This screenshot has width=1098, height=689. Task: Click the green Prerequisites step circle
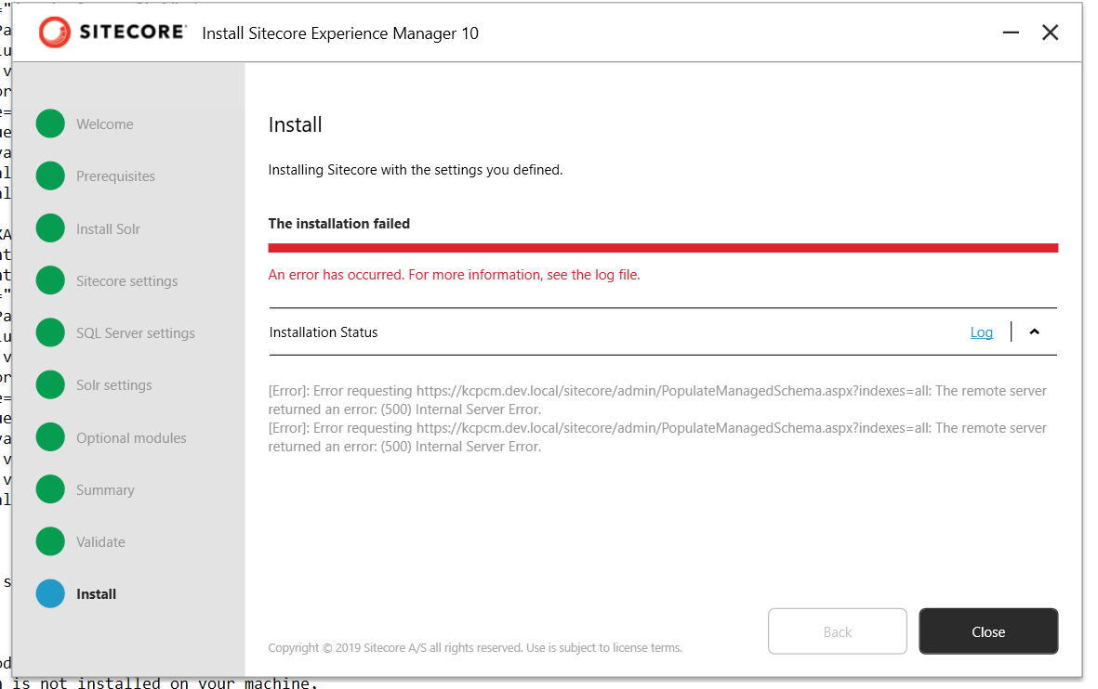coord(50,176)
